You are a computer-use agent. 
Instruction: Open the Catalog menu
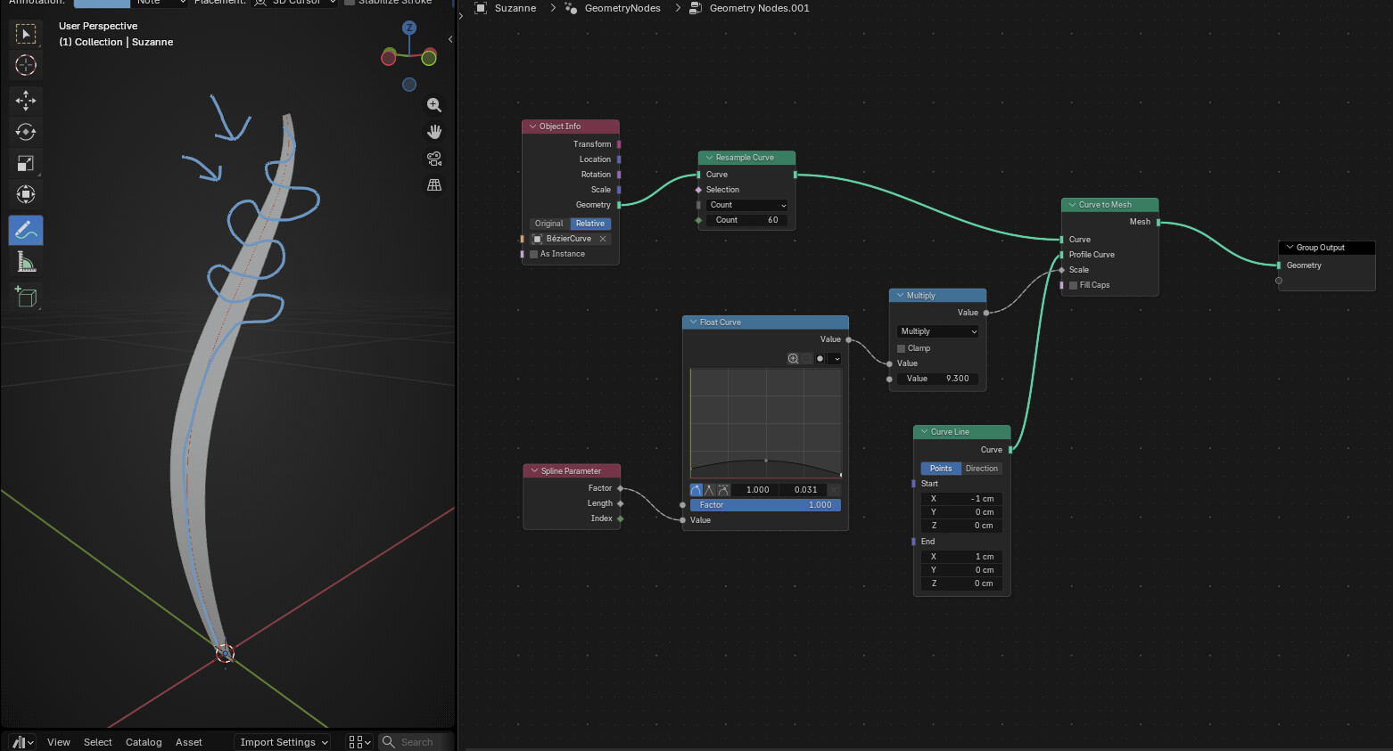coord(144,742)
